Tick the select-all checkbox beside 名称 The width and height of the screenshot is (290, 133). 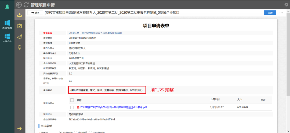(72, 100)
